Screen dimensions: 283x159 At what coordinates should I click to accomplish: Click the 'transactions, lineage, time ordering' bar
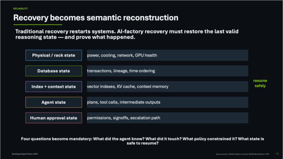pos(167,71)
